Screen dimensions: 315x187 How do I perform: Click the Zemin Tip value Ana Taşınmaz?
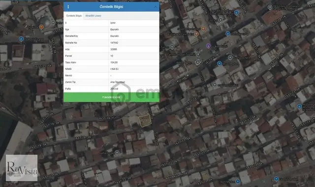(x=118, y=82)
